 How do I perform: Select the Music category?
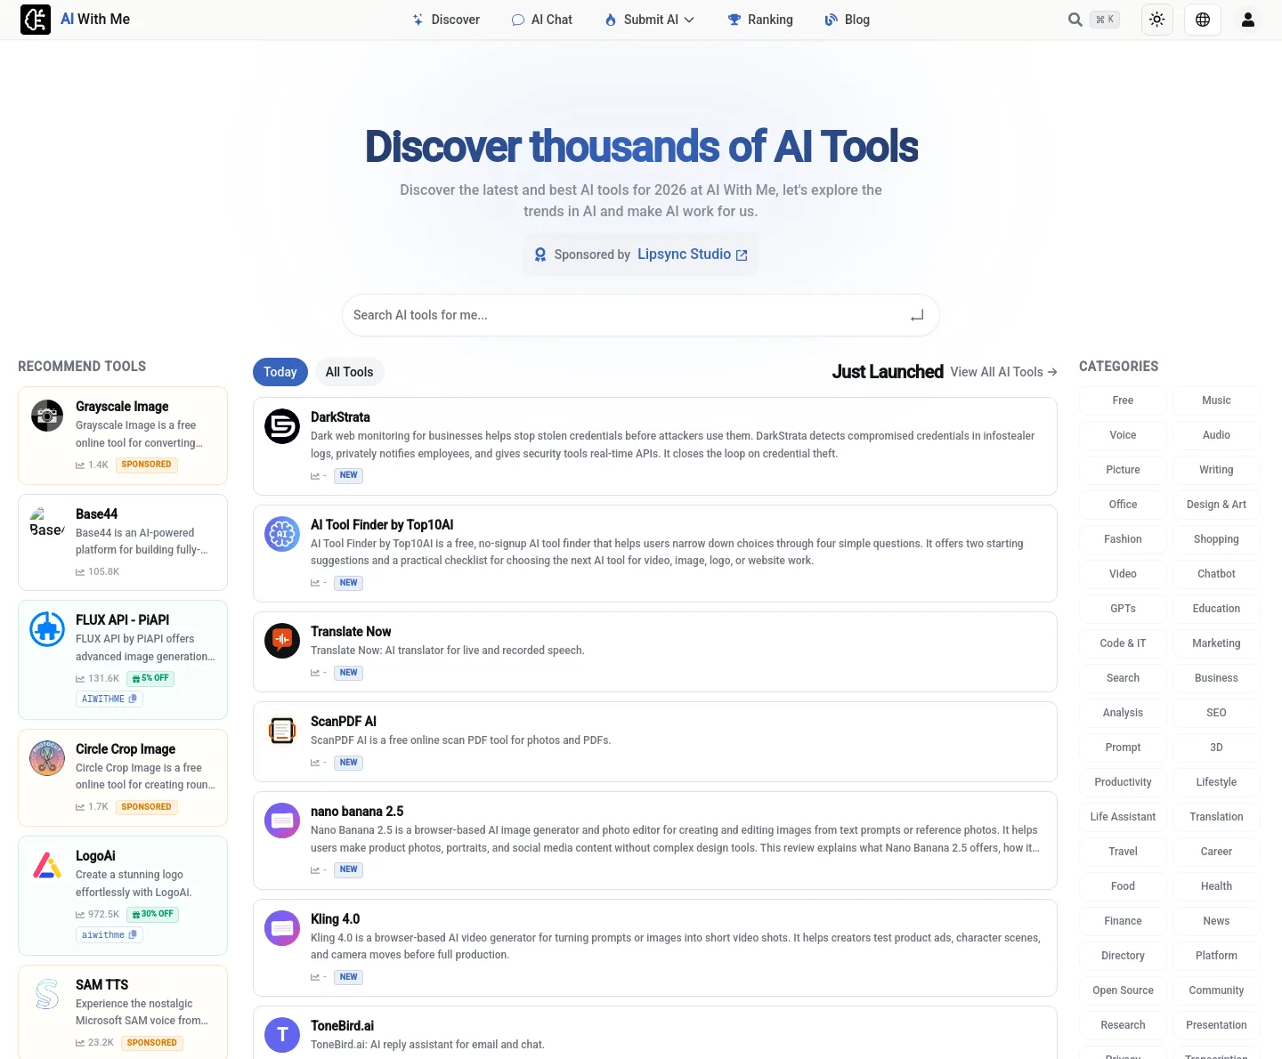[x=1216, y=400]
